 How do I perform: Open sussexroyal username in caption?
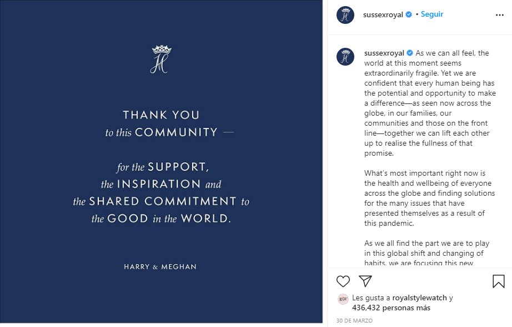coord(384,53)
